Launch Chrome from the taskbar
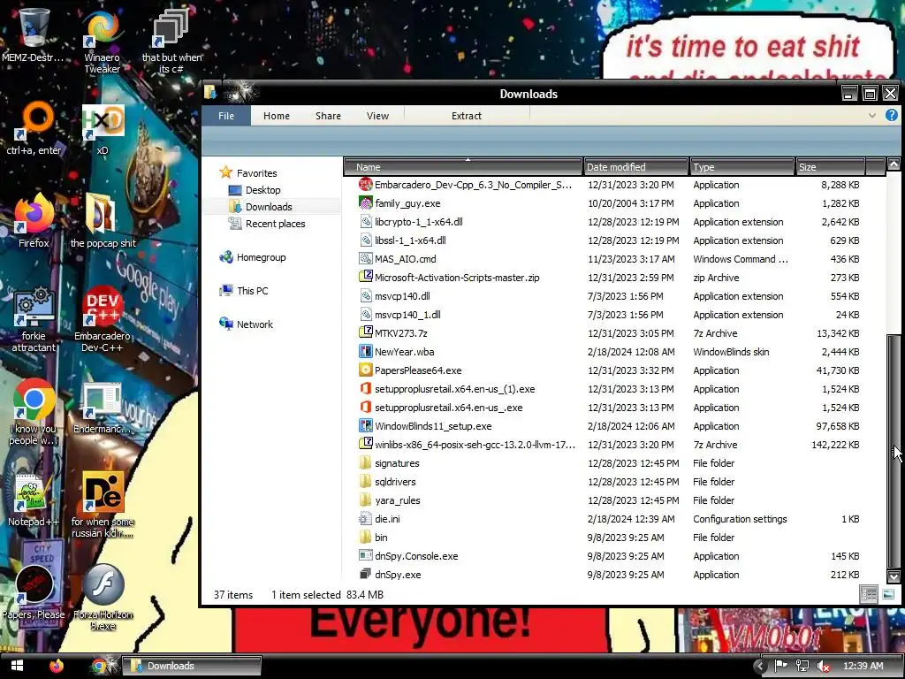The width and height of the screenshot is (905, 679). point(99,666)
